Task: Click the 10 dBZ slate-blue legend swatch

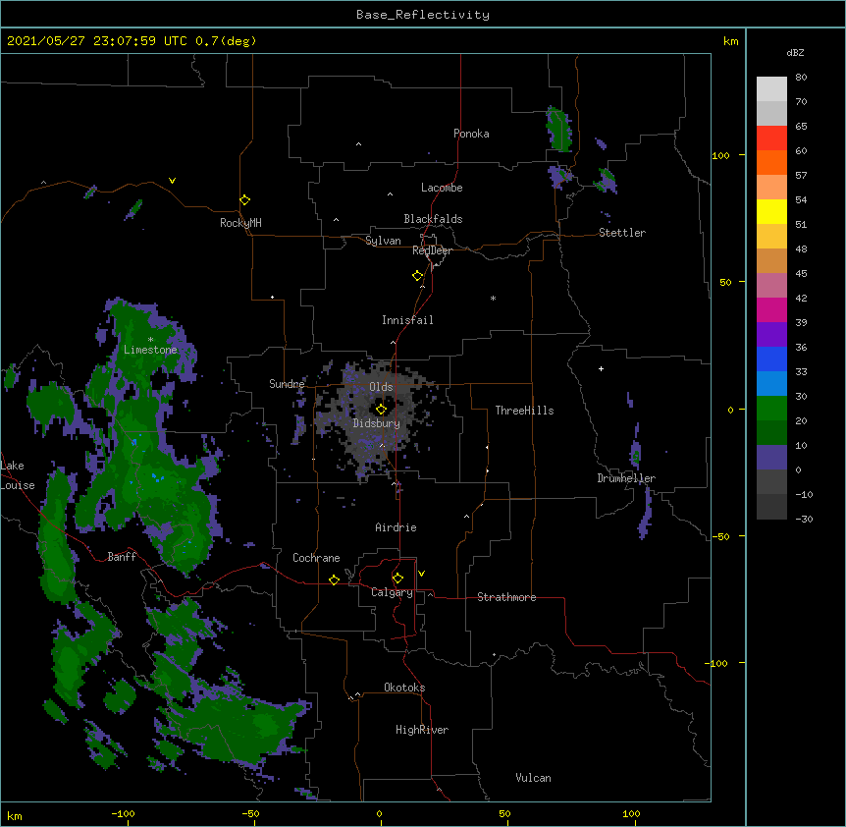Action: (771, 458)
